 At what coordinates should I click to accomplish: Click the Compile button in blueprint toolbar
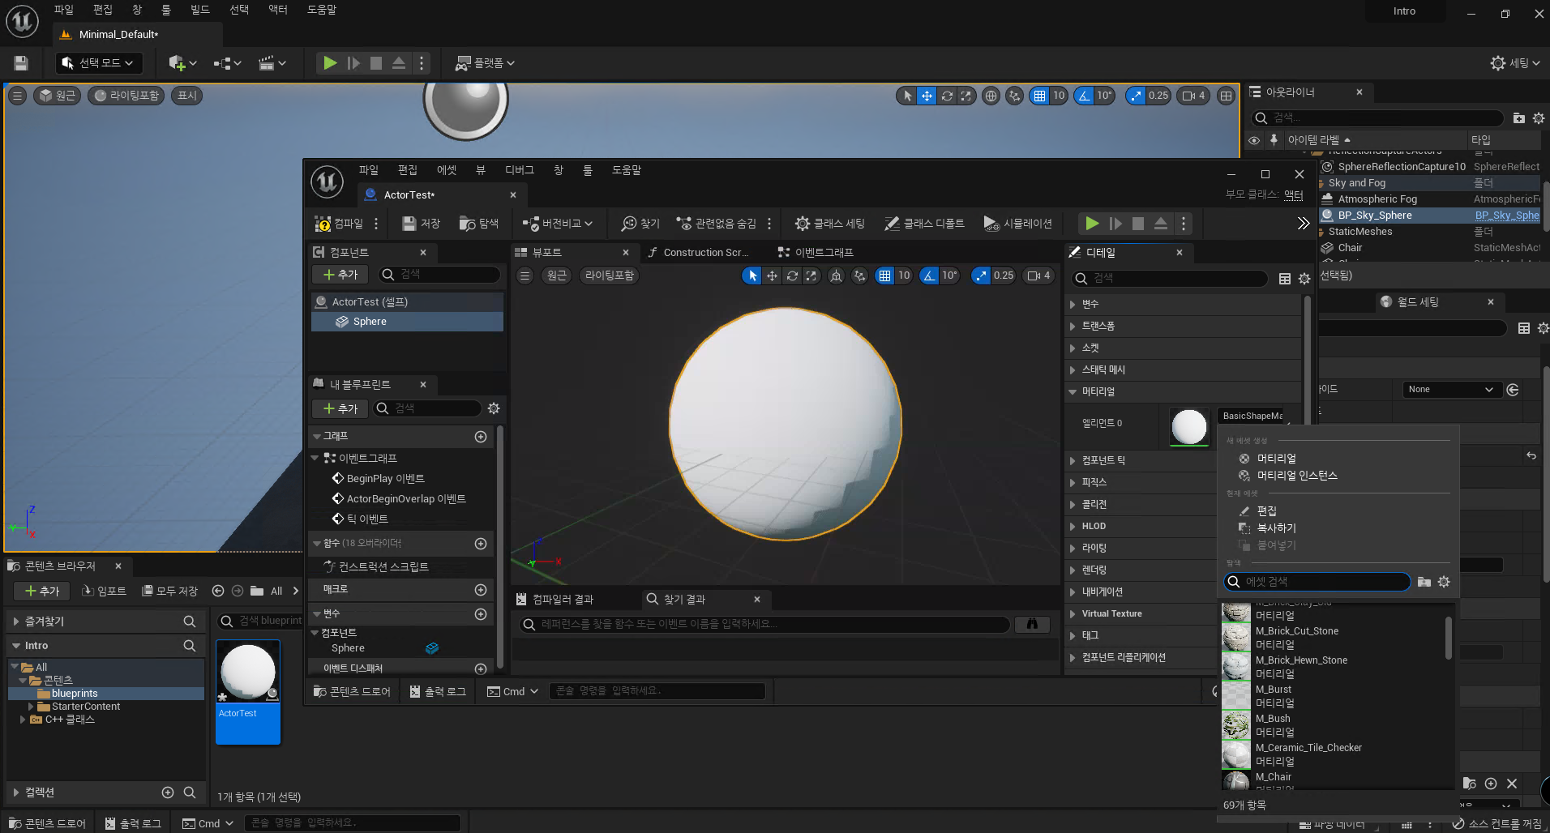coord(339,224)
